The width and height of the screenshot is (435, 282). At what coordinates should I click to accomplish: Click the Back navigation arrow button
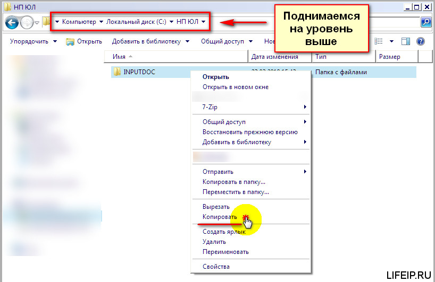pyautogui.click(x=12, y=22)
